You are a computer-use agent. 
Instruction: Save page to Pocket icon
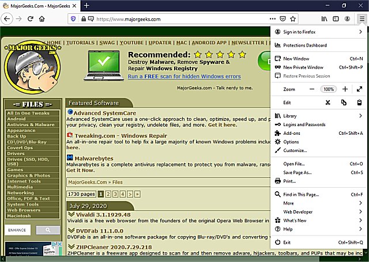[x=283, y=19]
